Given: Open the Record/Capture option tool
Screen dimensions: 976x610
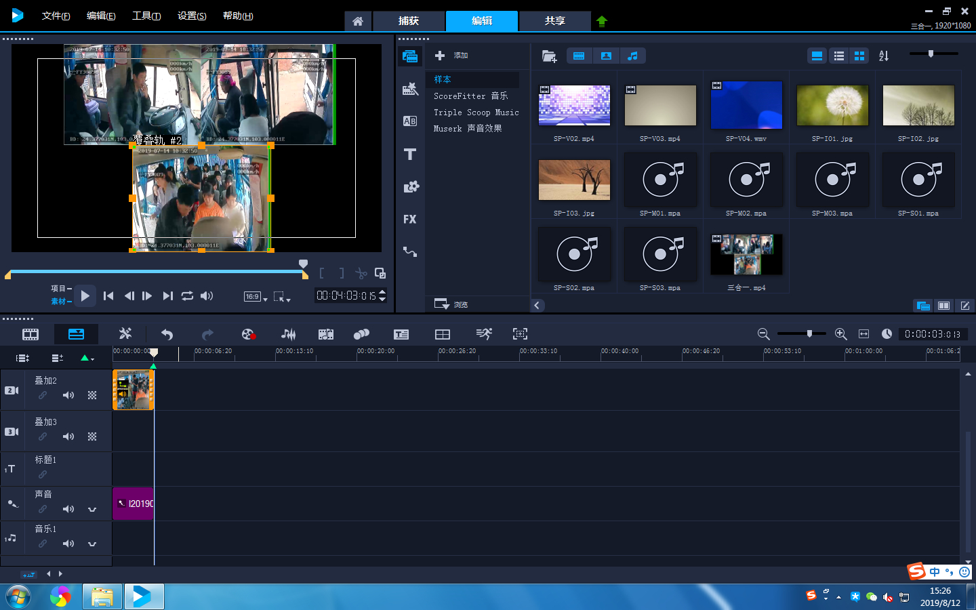Looking at the screenshot, I should point(247,334).
